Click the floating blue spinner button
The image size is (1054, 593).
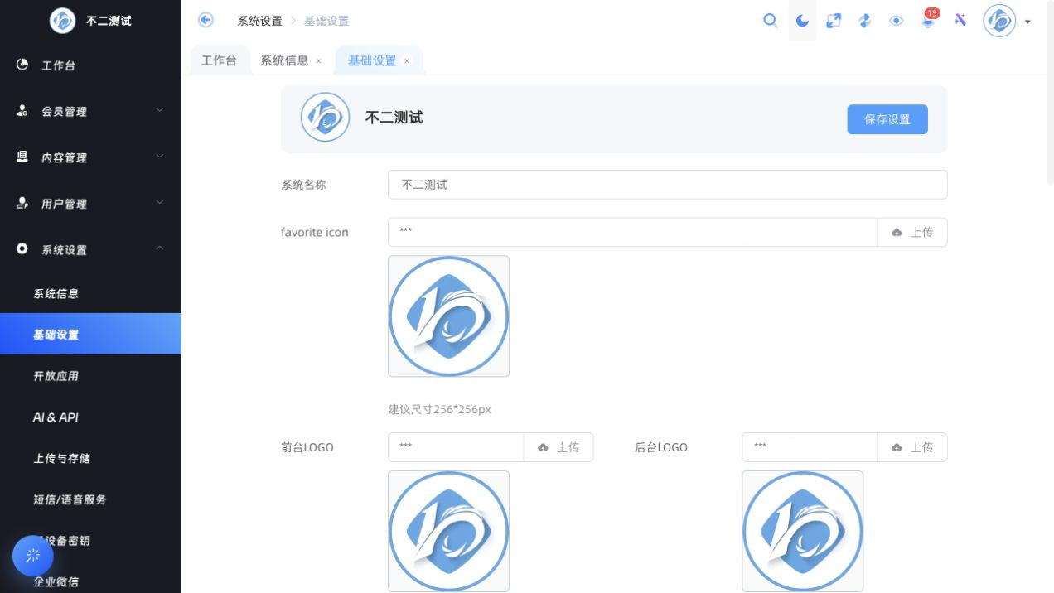click(33, 556)
